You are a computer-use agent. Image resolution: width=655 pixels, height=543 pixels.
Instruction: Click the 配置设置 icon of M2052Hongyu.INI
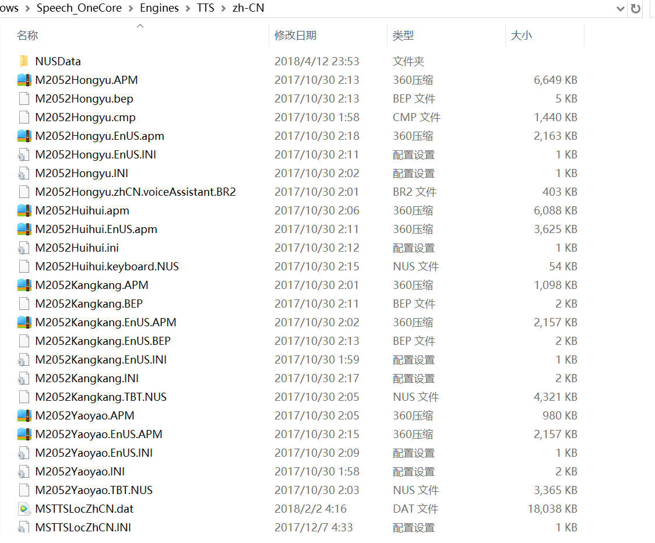tap(24, 172)
